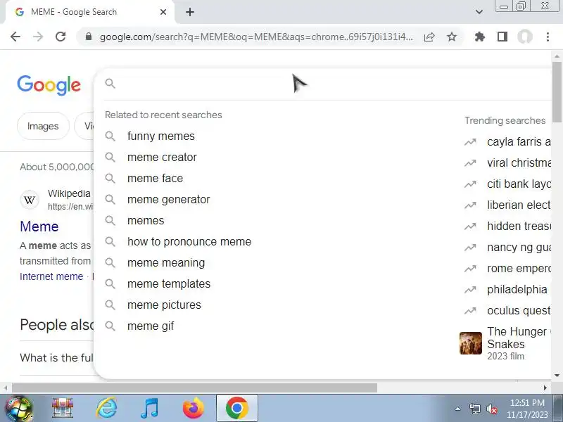Image resolution: width=563 pixels, height=422 pixels.
Task: Open a new tab with plus button
Action: click(190, 12)
